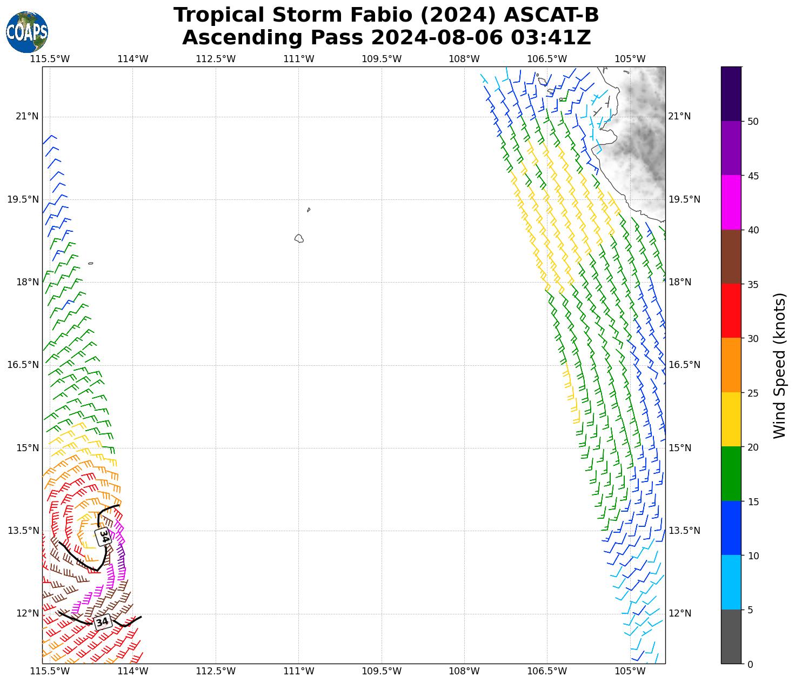Click the COAPS globe logo
Image resolution: width=795 pixels, height=683 pixels.
[x=26, y=32]
